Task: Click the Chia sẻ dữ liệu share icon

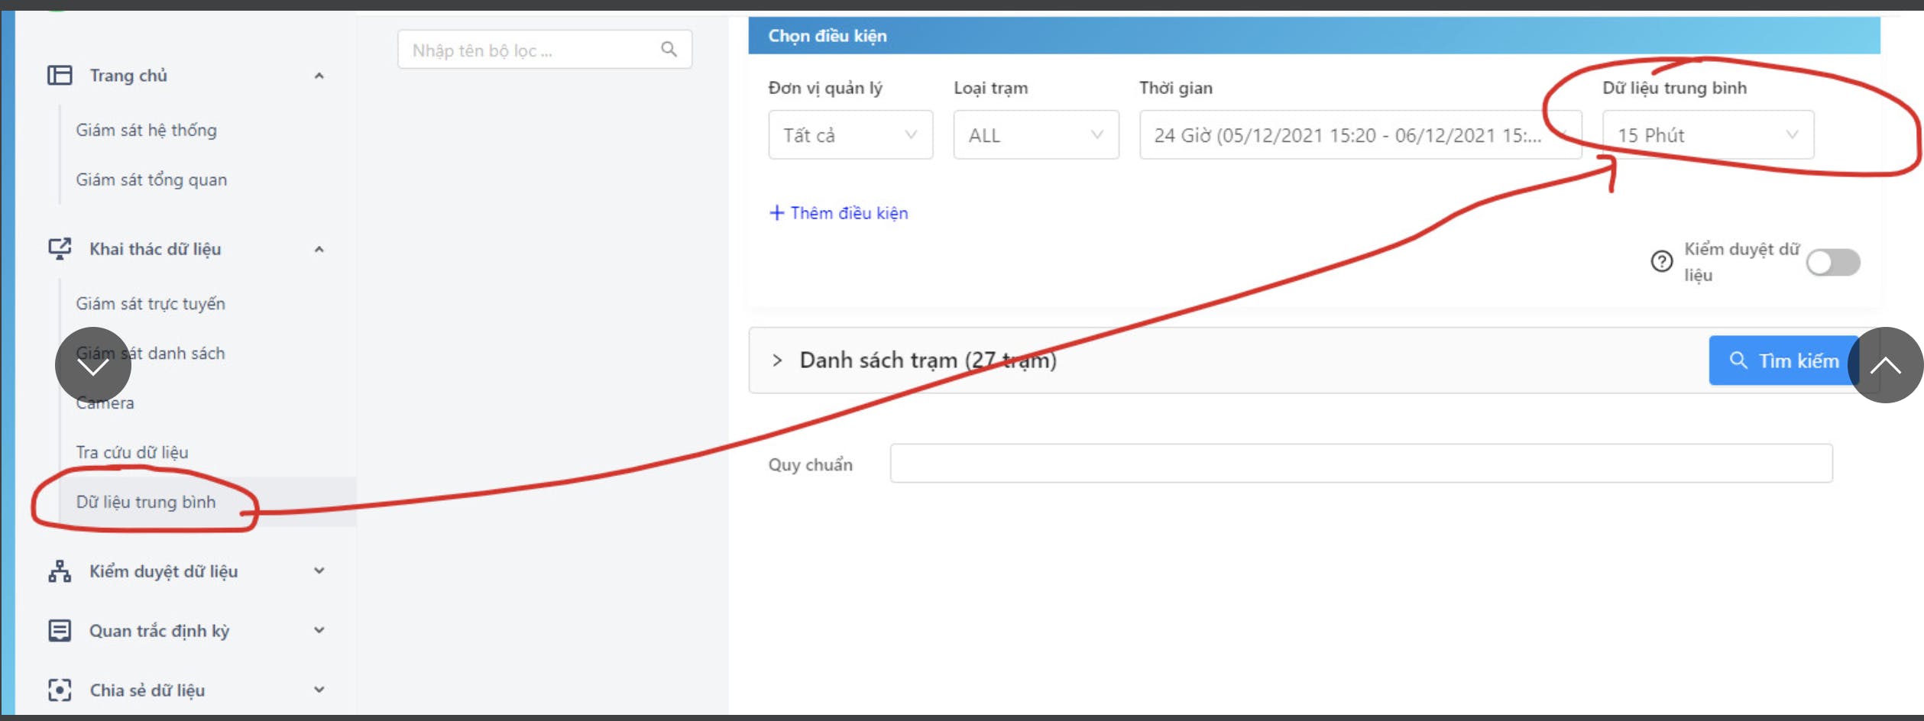Action: point(60,690)
